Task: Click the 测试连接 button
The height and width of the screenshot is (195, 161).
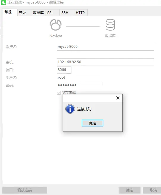Action: 25,190
